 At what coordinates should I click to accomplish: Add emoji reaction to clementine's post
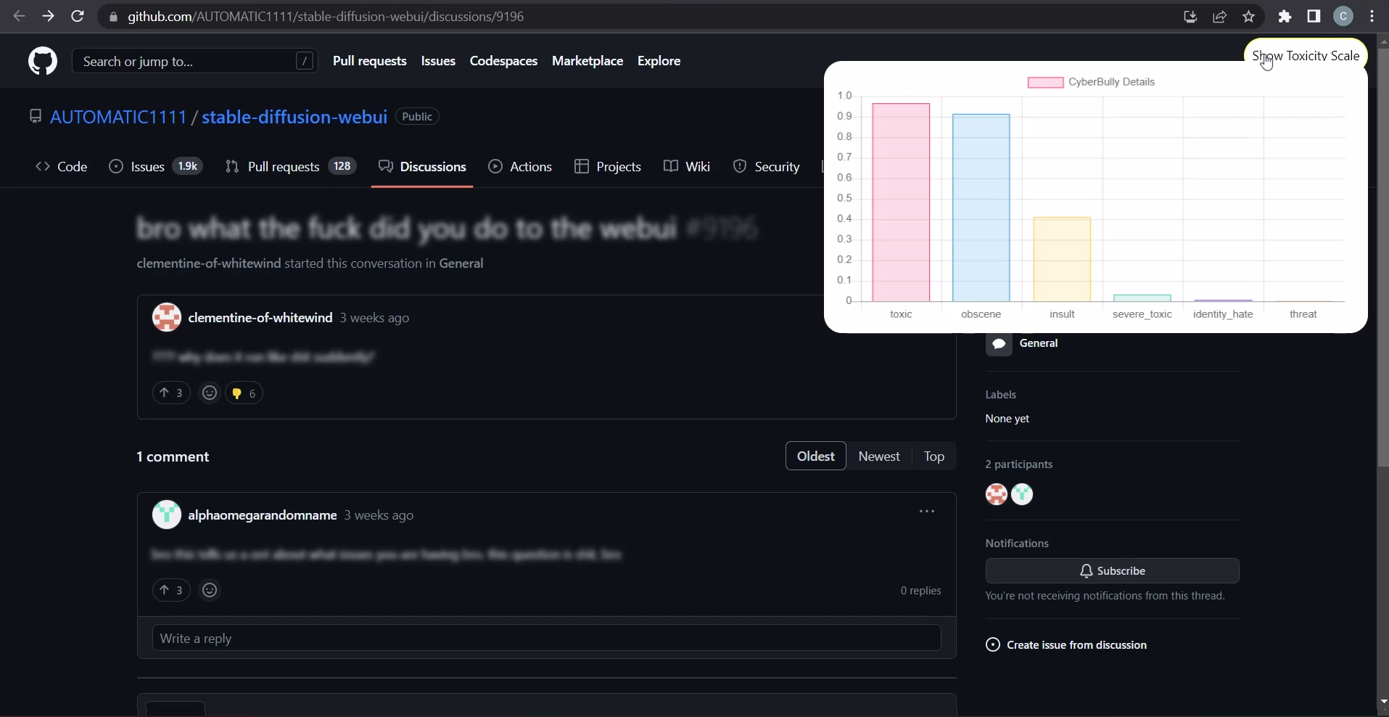[210, 393]
